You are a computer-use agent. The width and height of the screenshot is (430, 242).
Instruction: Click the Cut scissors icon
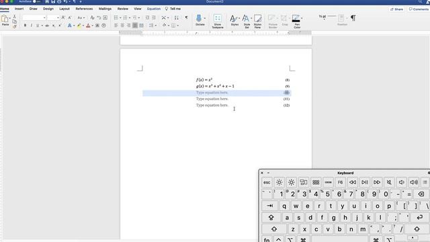(15, 17)
